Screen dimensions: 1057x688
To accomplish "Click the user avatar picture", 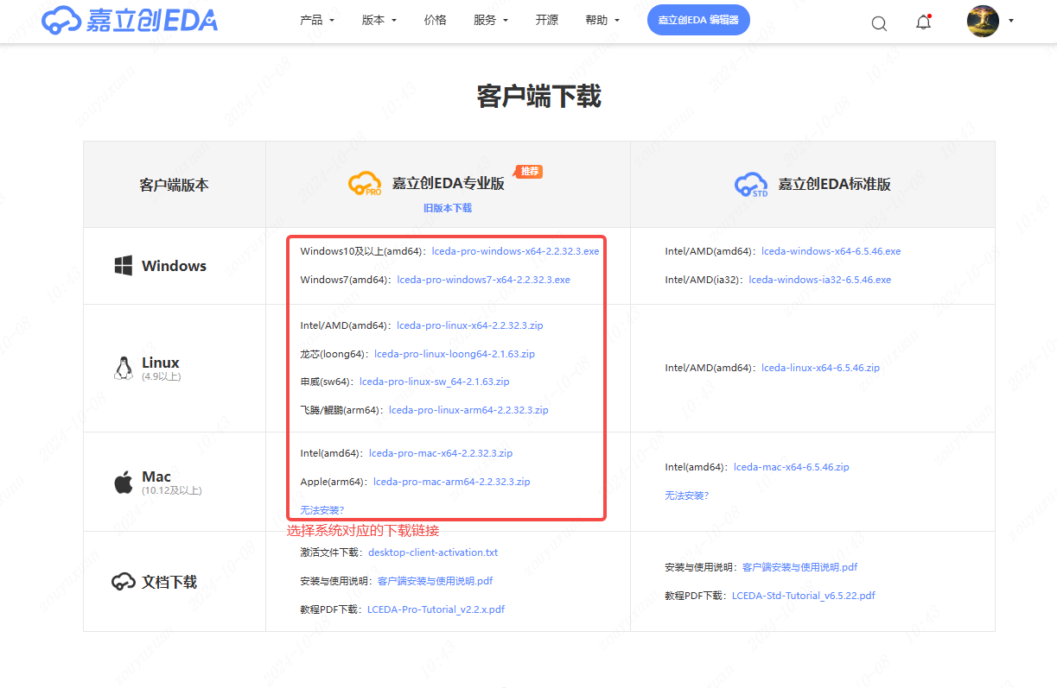I will pos(983,21).
